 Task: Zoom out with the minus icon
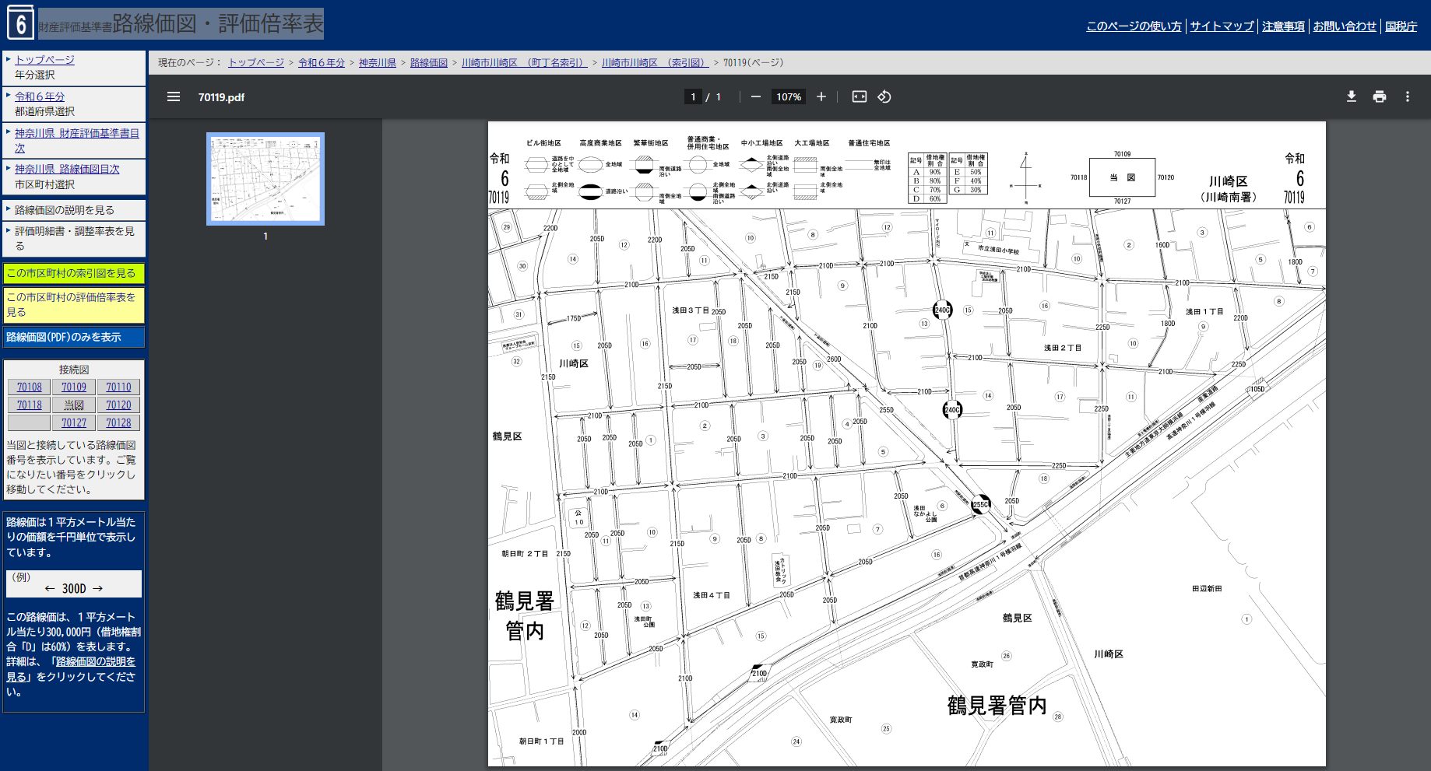point(755,96)
